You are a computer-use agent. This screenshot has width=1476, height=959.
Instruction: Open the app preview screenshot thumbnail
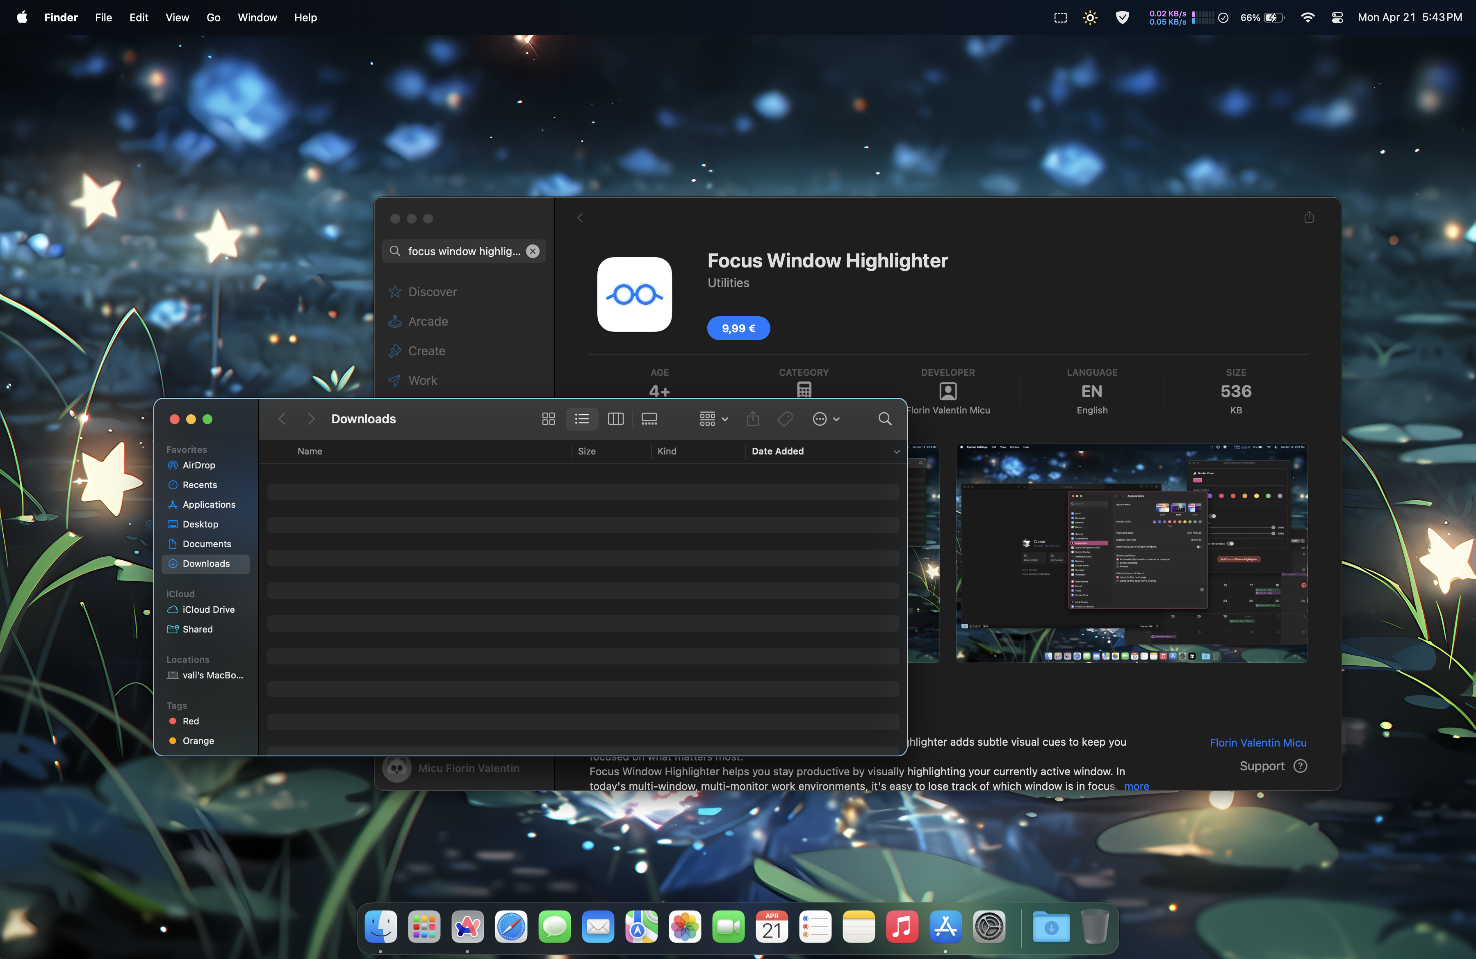pyautogui.click(x=1131, y=553)
